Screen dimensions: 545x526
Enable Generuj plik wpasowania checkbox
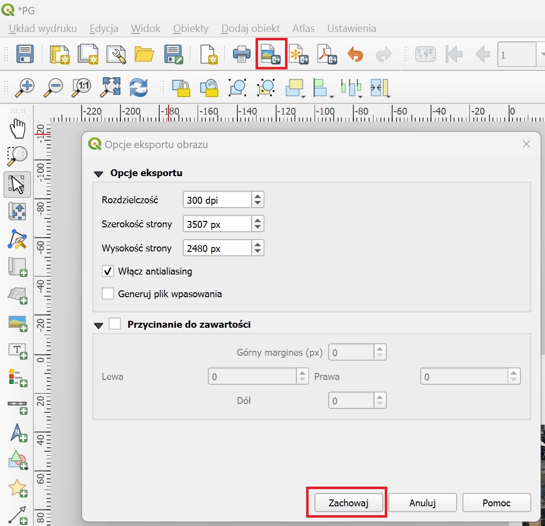(108, 293)
